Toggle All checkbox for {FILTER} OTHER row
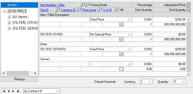This screenshot has width=193, height=94. tap(121, 39)
